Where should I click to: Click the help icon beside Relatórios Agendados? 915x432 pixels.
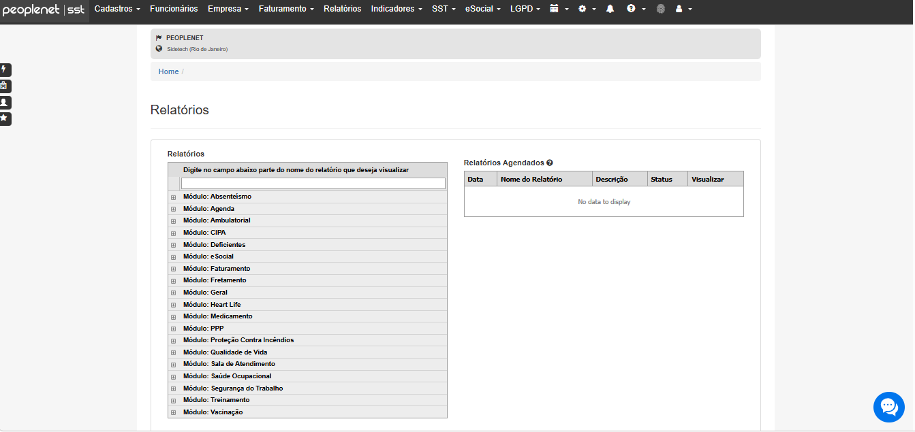point(549,163)
